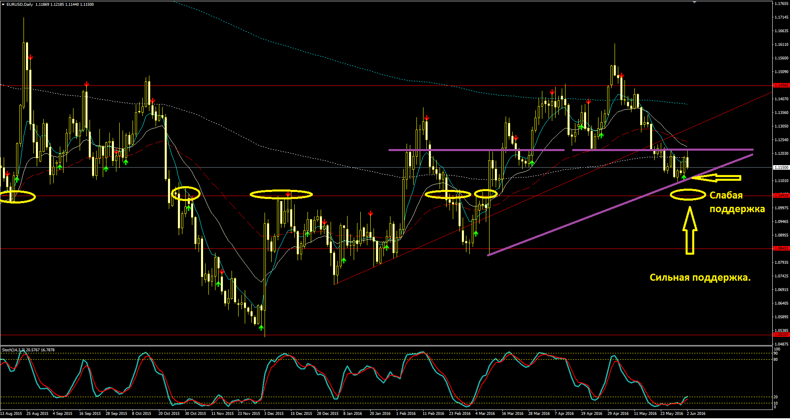Click the 1.04875 price scale value
This screenshot has width=790, height=419.
tap(782, 344)
